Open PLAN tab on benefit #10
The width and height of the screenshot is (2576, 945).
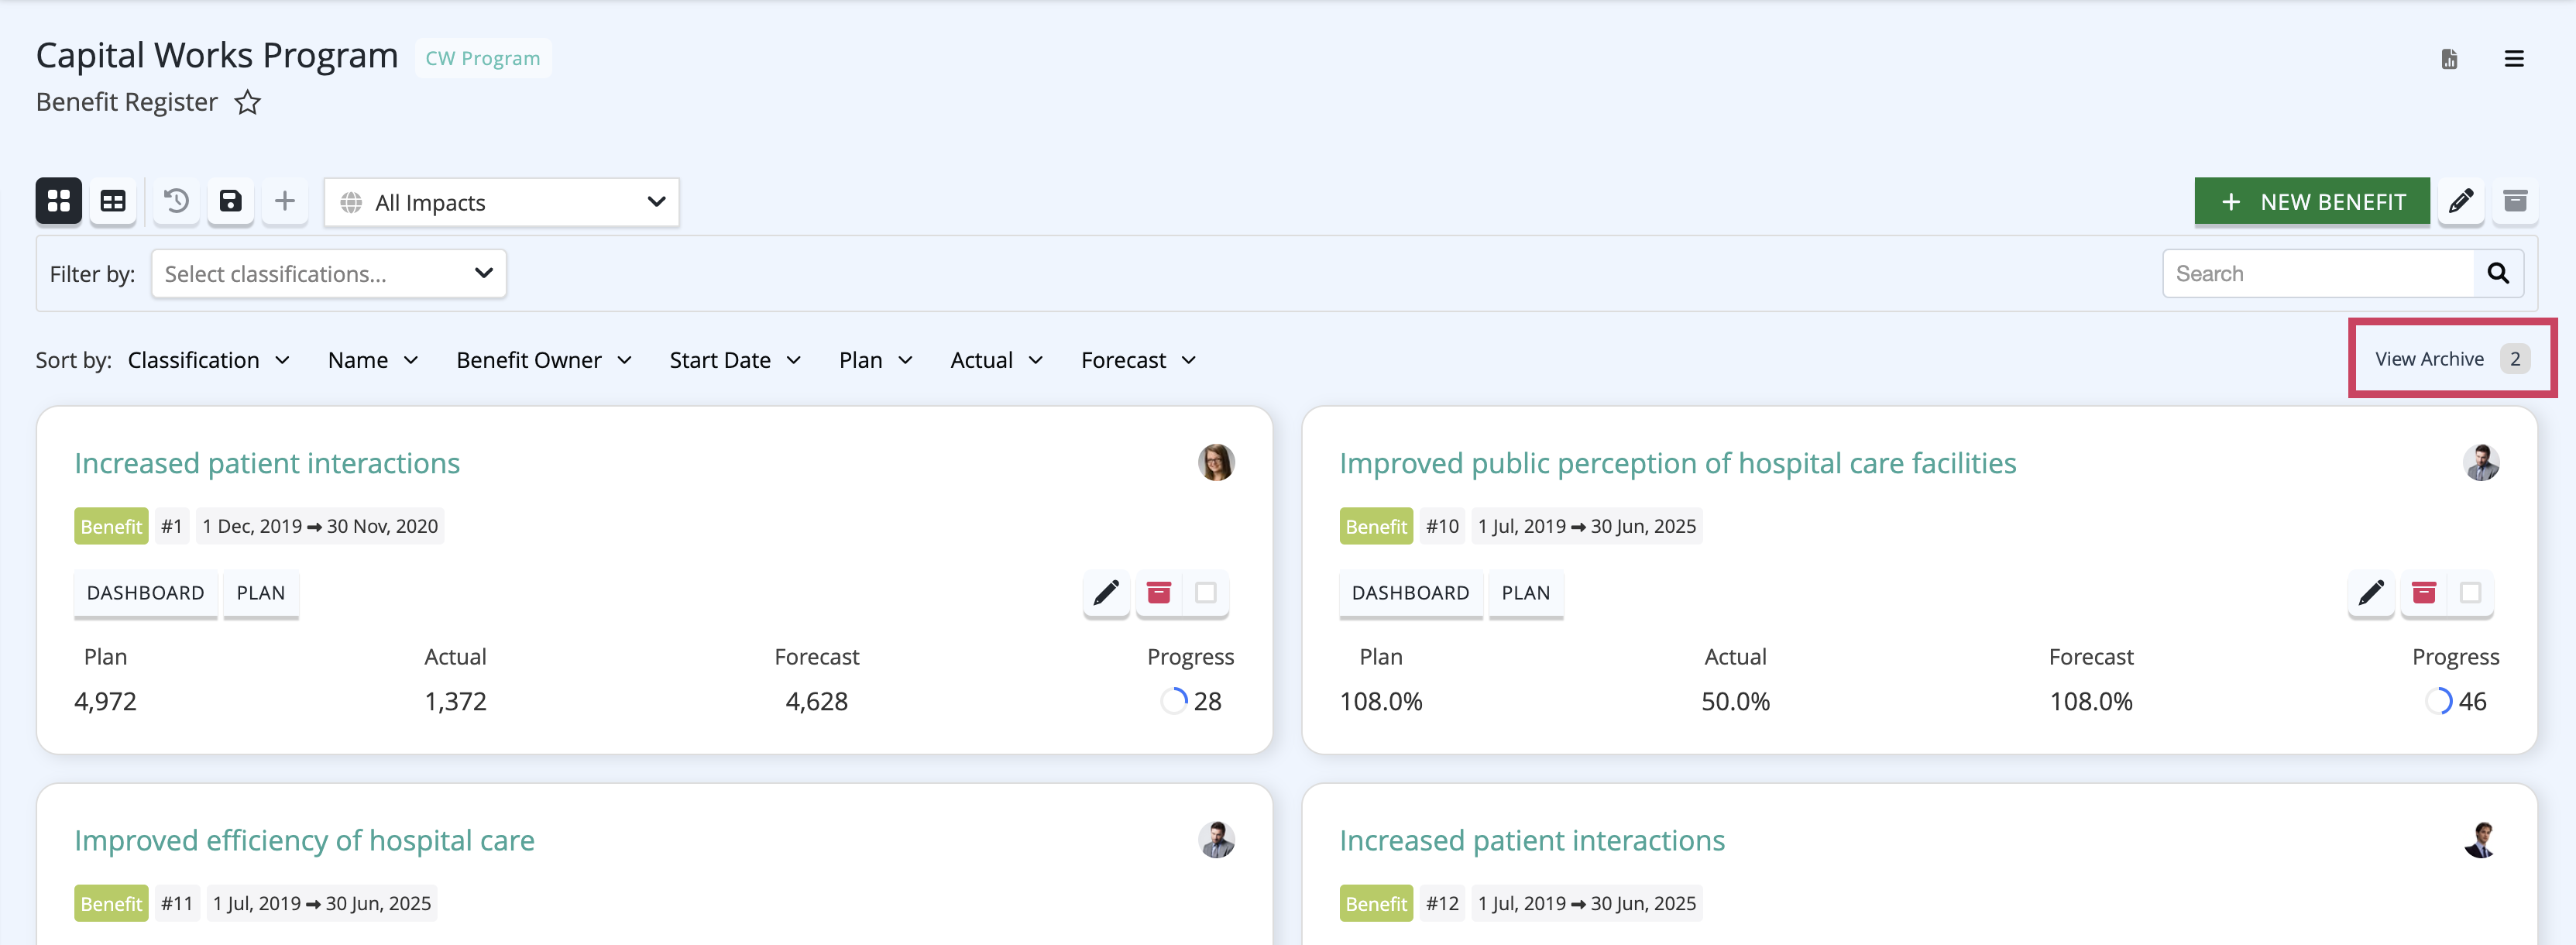1526,593
